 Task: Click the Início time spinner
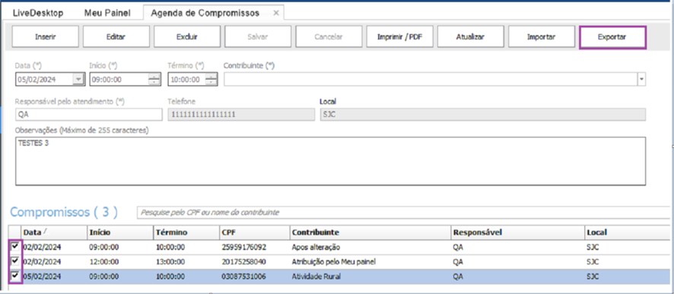[x=154, y=80]
